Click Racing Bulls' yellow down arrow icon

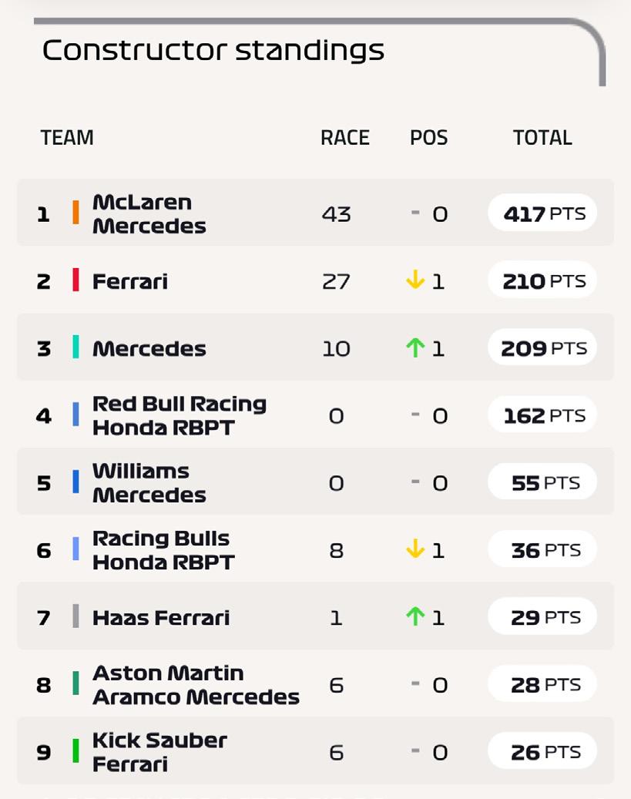[x=415, y=550]
